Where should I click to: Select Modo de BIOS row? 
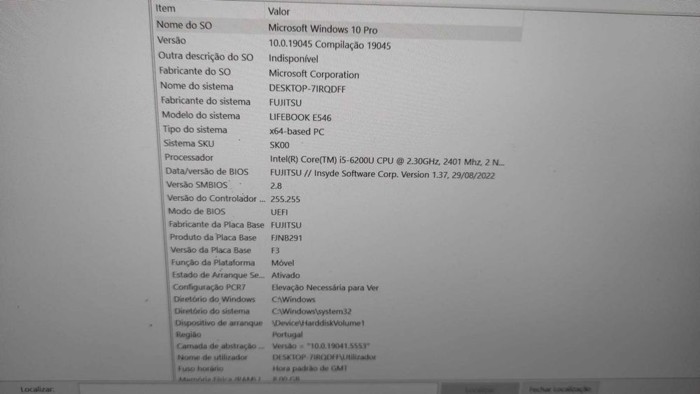click(x=197, y=211)
